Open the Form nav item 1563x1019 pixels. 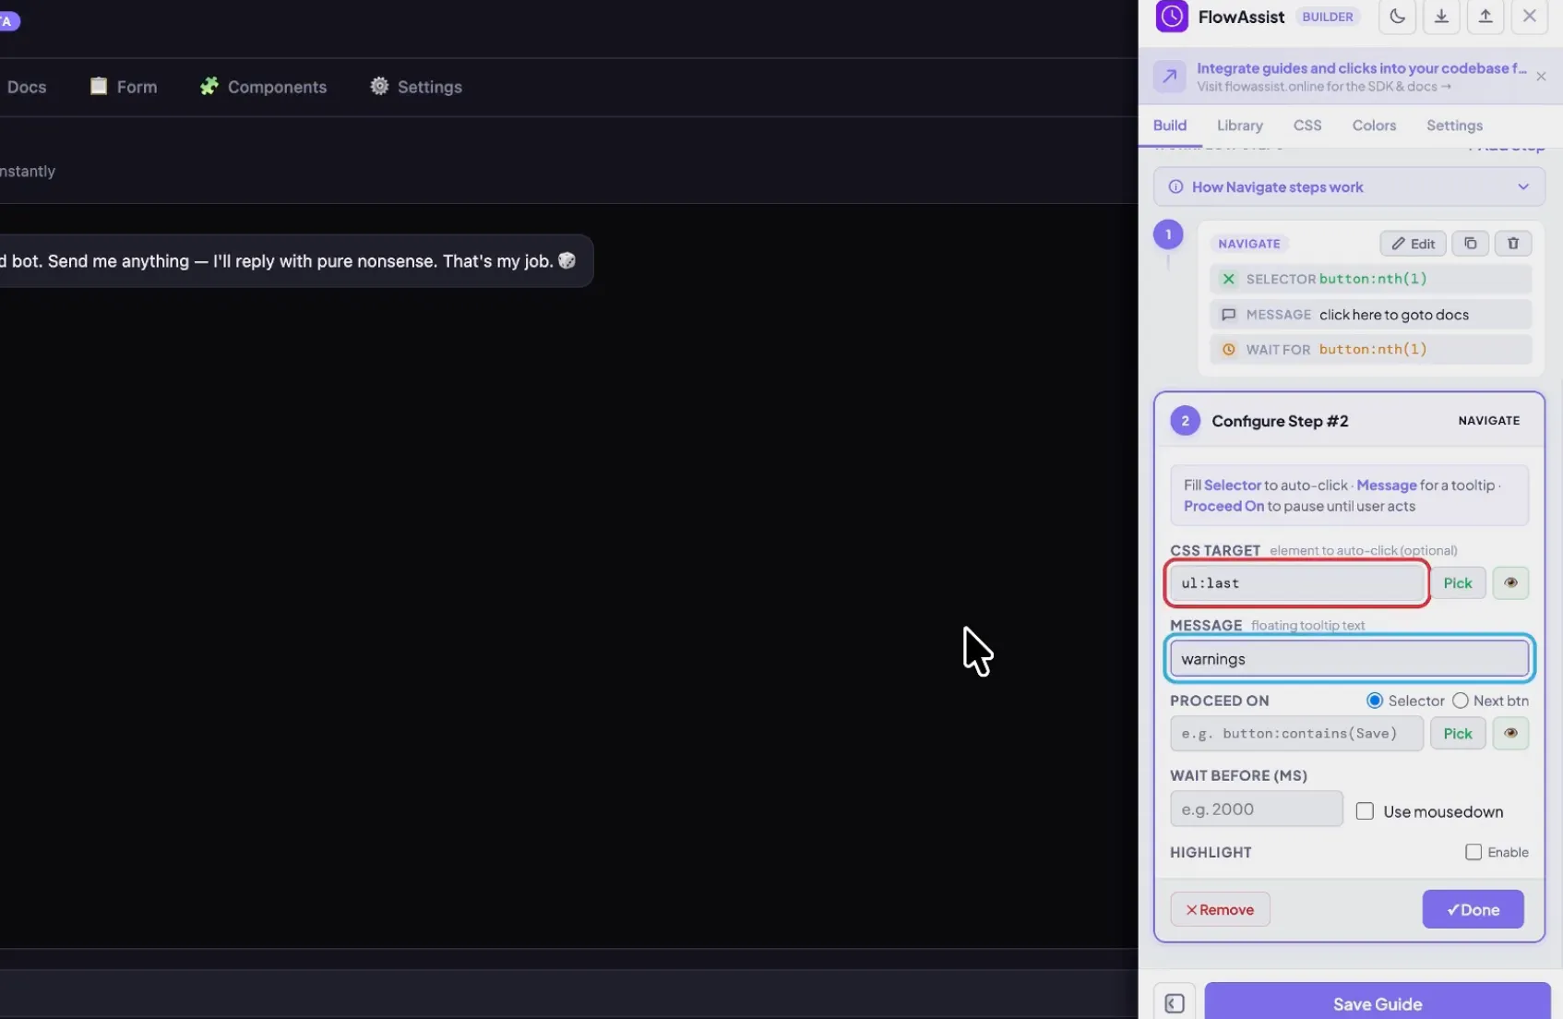tap(124, 87)
